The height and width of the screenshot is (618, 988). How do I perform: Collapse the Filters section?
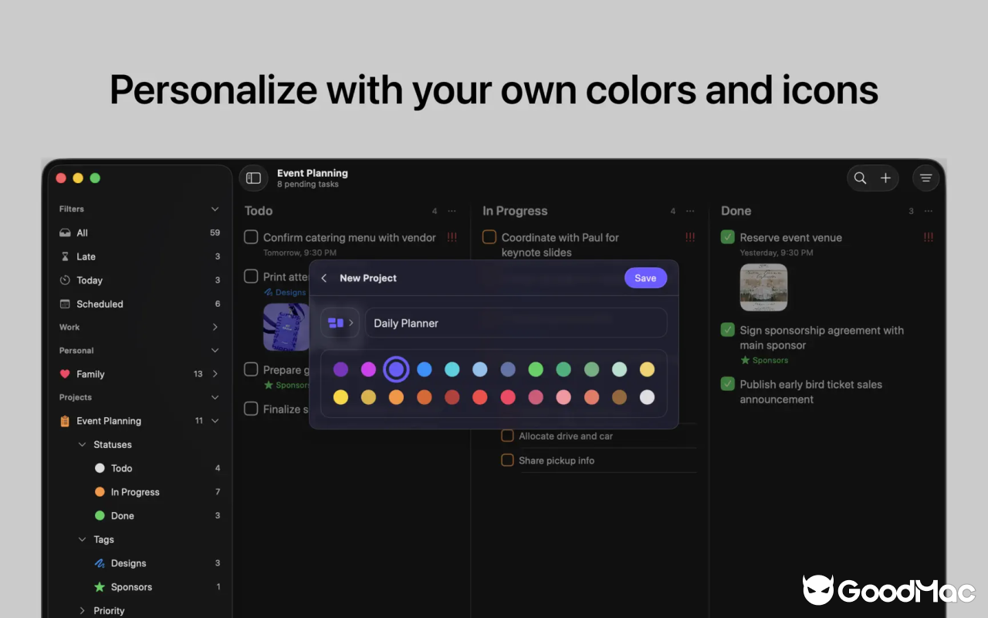pyautogui.click(x=215, y=209)
